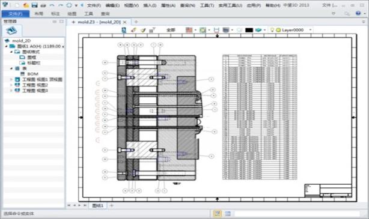Click the blue 文件(F) ribbon button

coord(16,14)
